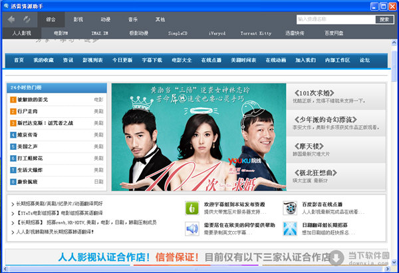Open 需要居住在欧美的同学提供帮助 link
This screenshot has height=273, width=399.
click(x=239, y=225)
